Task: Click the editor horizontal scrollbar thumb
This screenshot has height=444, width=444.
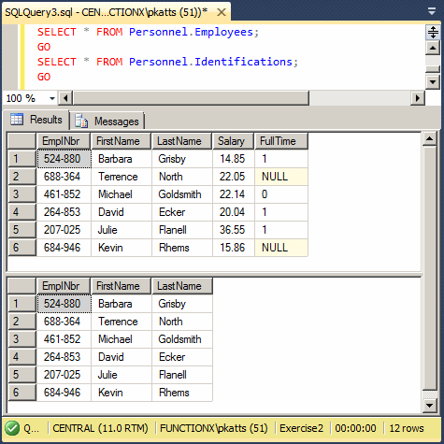Action: [x=191, y=98]
